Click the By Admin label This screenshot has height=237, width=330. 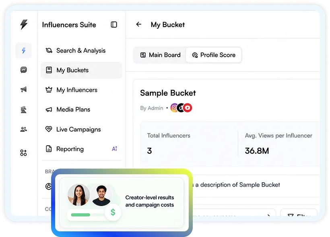click(x=152, y=108)
